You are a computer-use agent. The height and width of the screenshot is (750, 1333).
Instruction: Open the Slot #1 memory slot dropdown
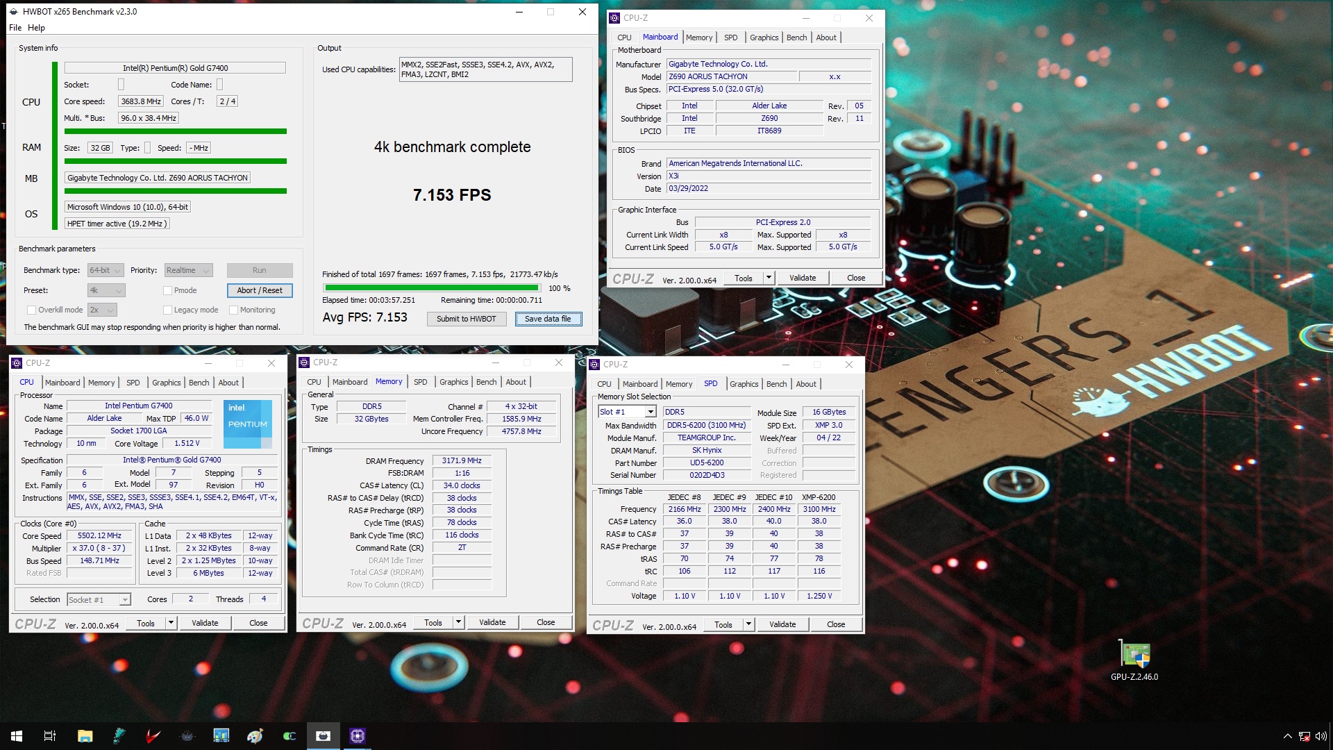tap(627, 412)
